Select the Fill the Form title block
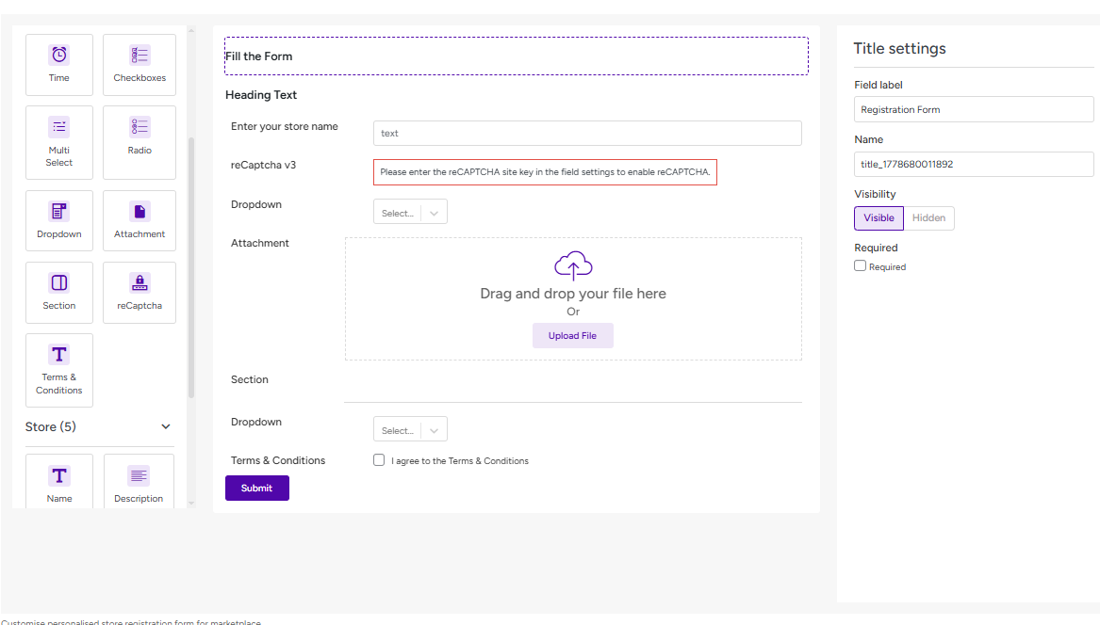This screenshot has height=625, width=1100. click(517, 56)
